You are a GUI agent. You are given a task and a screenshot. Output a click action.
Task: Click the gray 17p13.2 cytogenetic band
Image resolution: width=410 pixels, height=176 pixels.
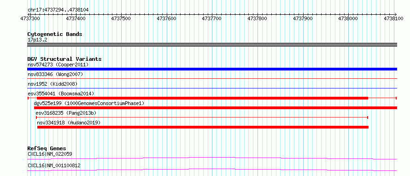pos(212,45)
